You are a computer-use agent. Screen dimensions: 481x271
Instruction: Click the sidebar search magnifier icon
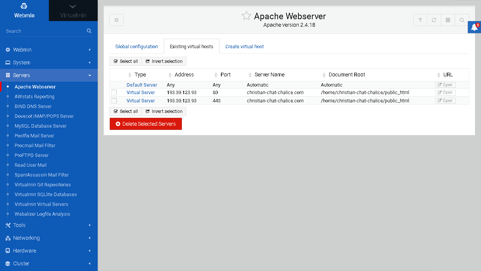(x=89, y=31)
